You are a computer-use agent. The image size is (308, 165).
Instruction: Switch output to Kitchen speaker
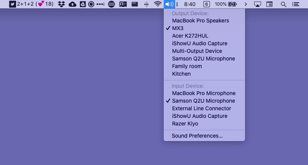pyautogui.click(x=181, y=74)
